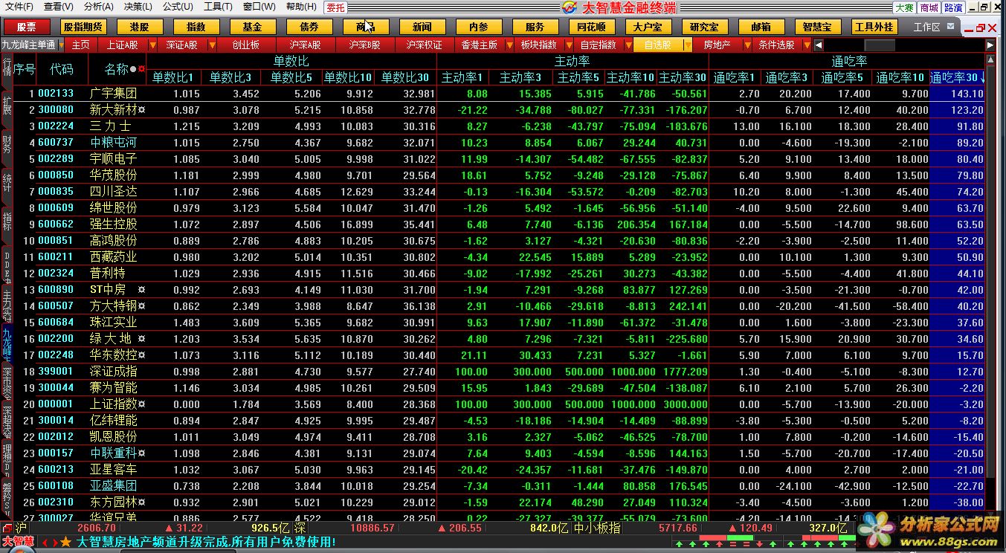The image size is (1006, 553).
Task: Open the 公式(U) menu
Action: [x=178, y=7]
